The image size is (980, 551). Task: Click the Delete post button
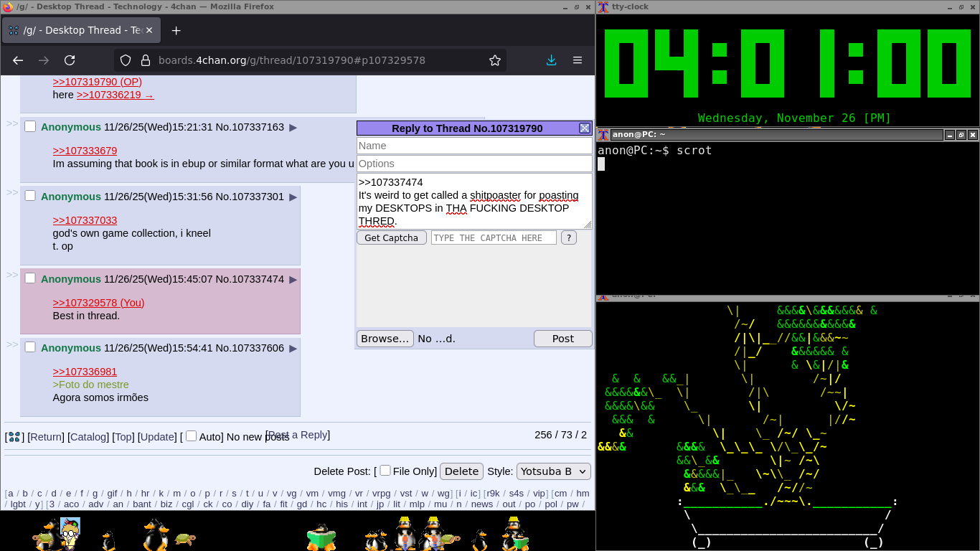(x=461, y=471)
